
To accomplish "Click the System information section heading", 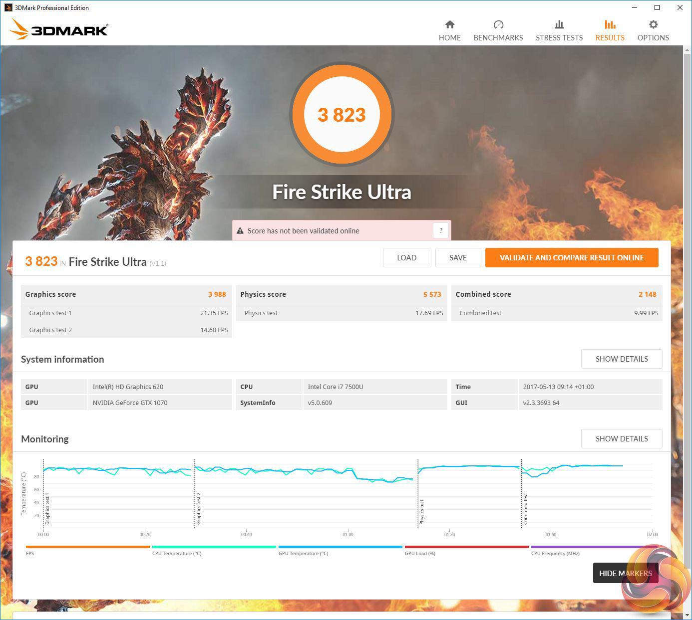I will pyautogui.click(x=62, y=360).
